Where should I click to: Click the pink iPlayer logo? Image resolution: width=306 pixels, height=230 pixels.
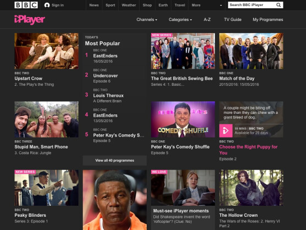(30, 20)
